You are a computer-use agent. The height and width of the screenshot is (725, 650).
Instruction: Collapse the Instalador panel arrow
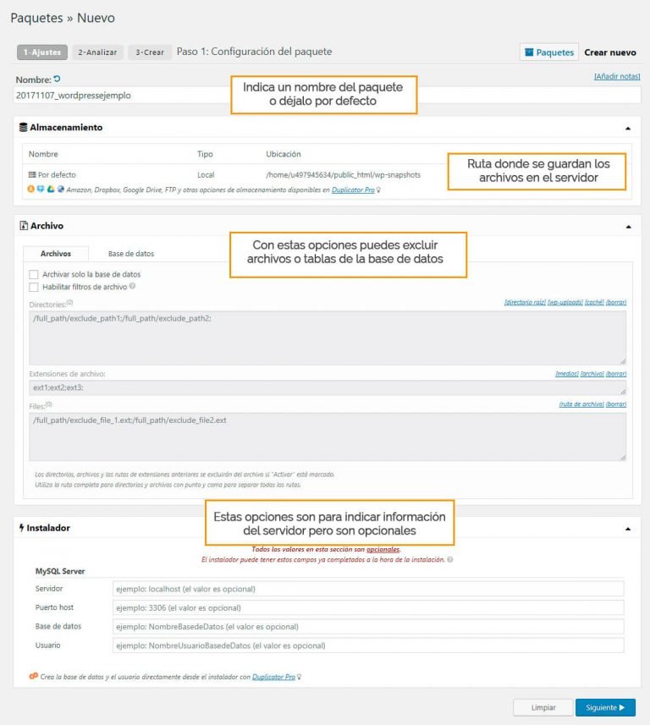(x=627, y=529)
